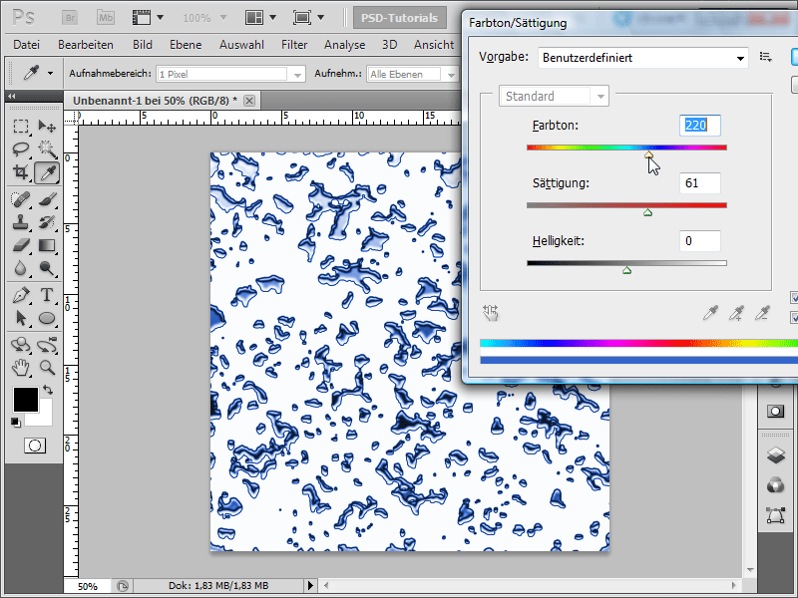Open the preset options icon beside Vorgabe
798x598 pixels.
coord(765,57)
